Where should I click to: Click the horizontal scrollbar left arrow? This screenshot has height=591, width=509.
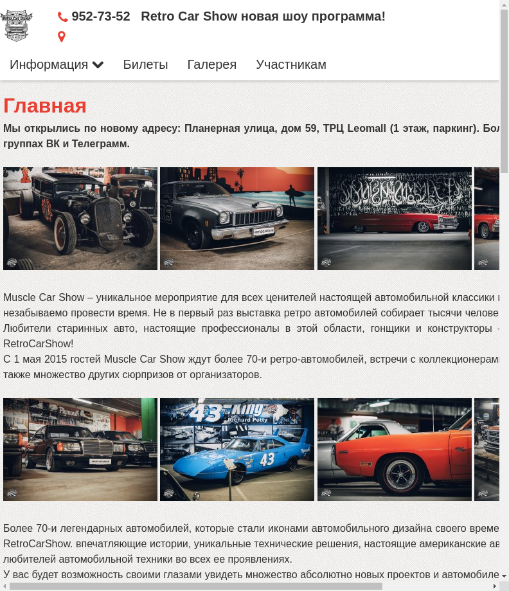[4, 586]
